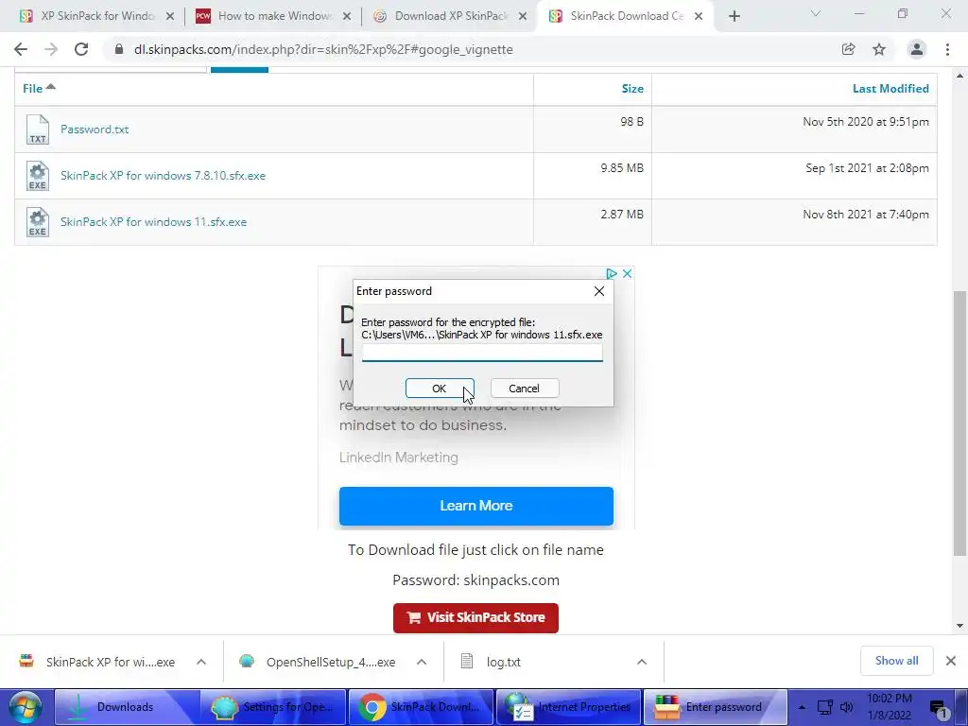Open notification center icon
968x726 pixels.
pyautogui.click(x=939, y=709)
